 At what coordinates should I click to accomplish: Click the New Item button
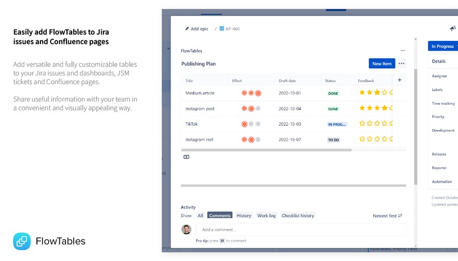coord(382,64)
